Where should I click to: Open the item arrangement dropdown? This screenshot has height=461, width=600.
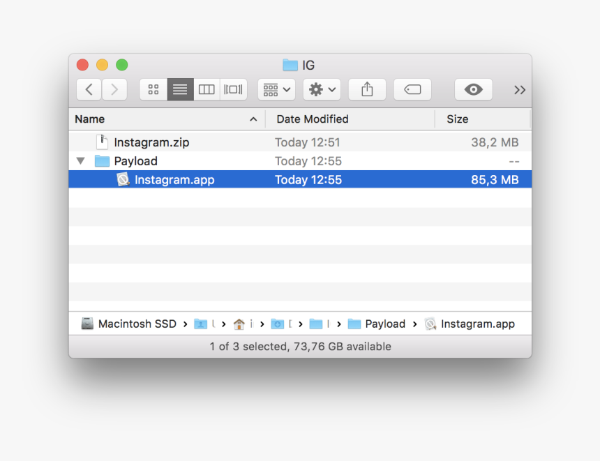[x=276, y=89]
